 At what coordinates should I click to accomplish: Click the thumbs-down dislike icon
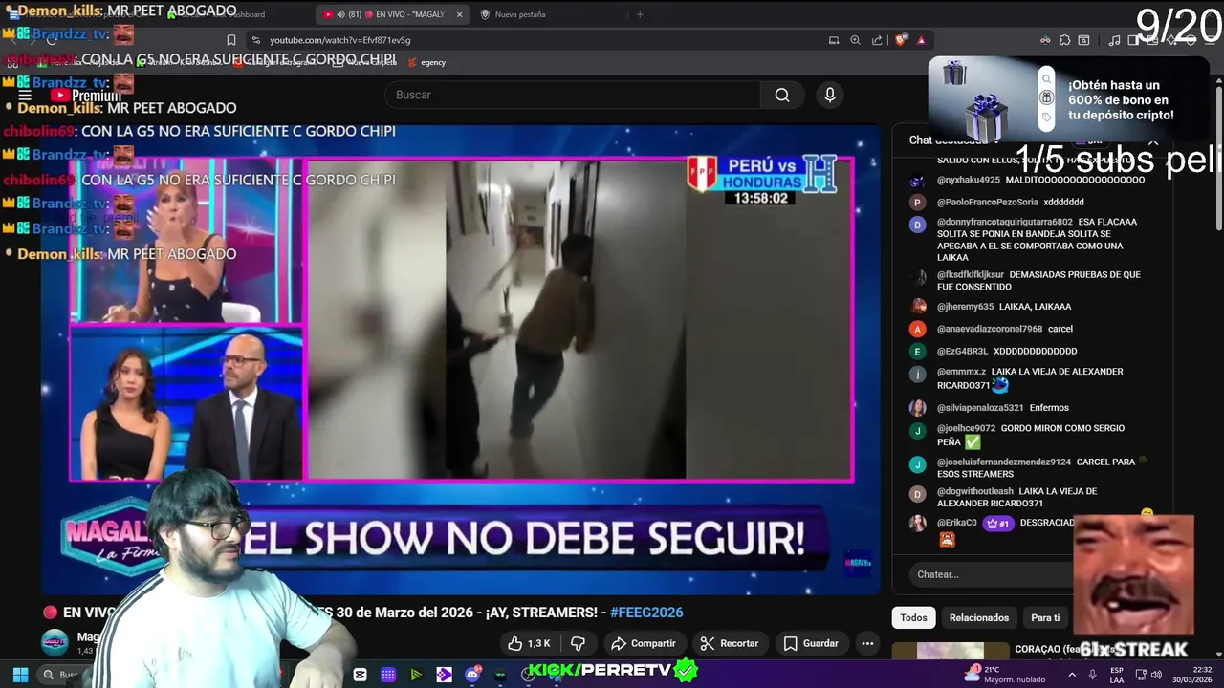578,643
